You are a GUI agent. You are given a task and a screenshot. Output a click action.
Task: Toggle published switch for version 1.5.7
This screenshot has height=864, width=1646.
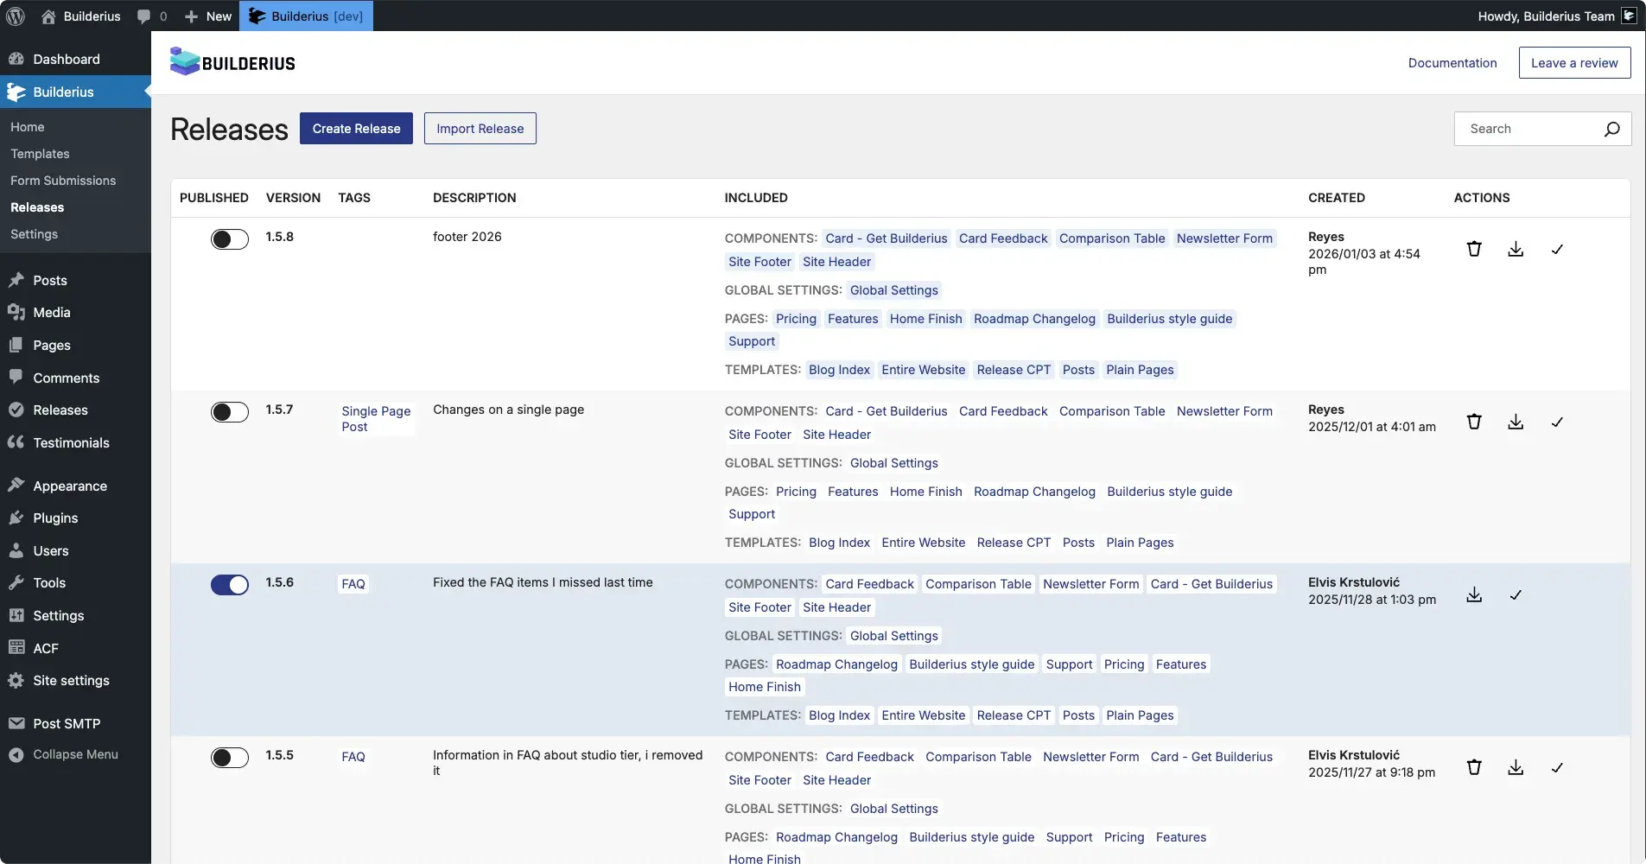pyautogui.click(x=229, y=412)
